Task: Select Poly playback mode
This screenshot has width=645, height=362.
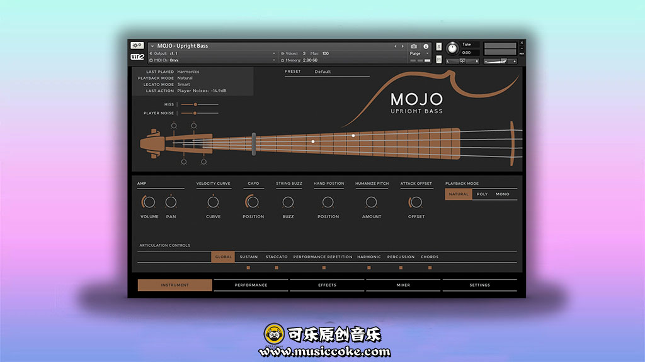Action: click(482, 194)
